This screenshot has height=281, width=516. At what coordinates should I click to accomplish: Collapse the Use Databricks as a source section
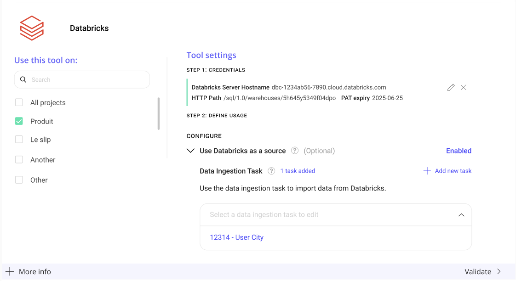pyautogui.click(x=190, y=151)
